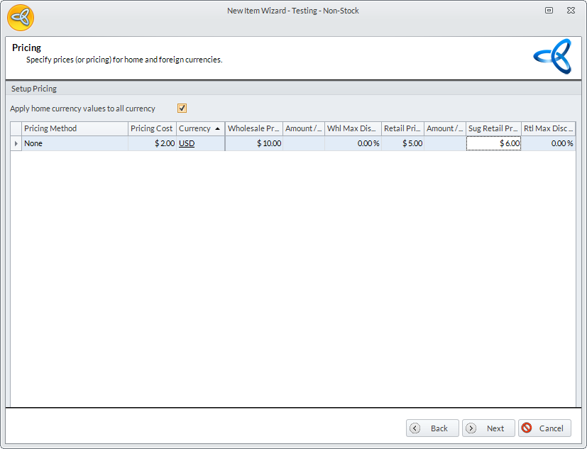Screen dimensions: 587x449
Task: Click the orange application logo button
Action: point(21,17)
